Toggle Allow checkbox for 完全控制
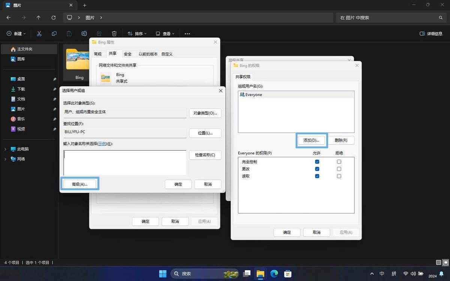The image size is (450, 281). tap(317, 162)
